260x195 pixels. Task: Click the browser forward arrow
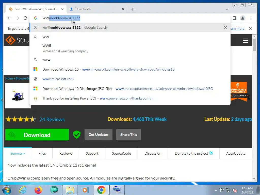pyautogui.click(x=17, y=18)
